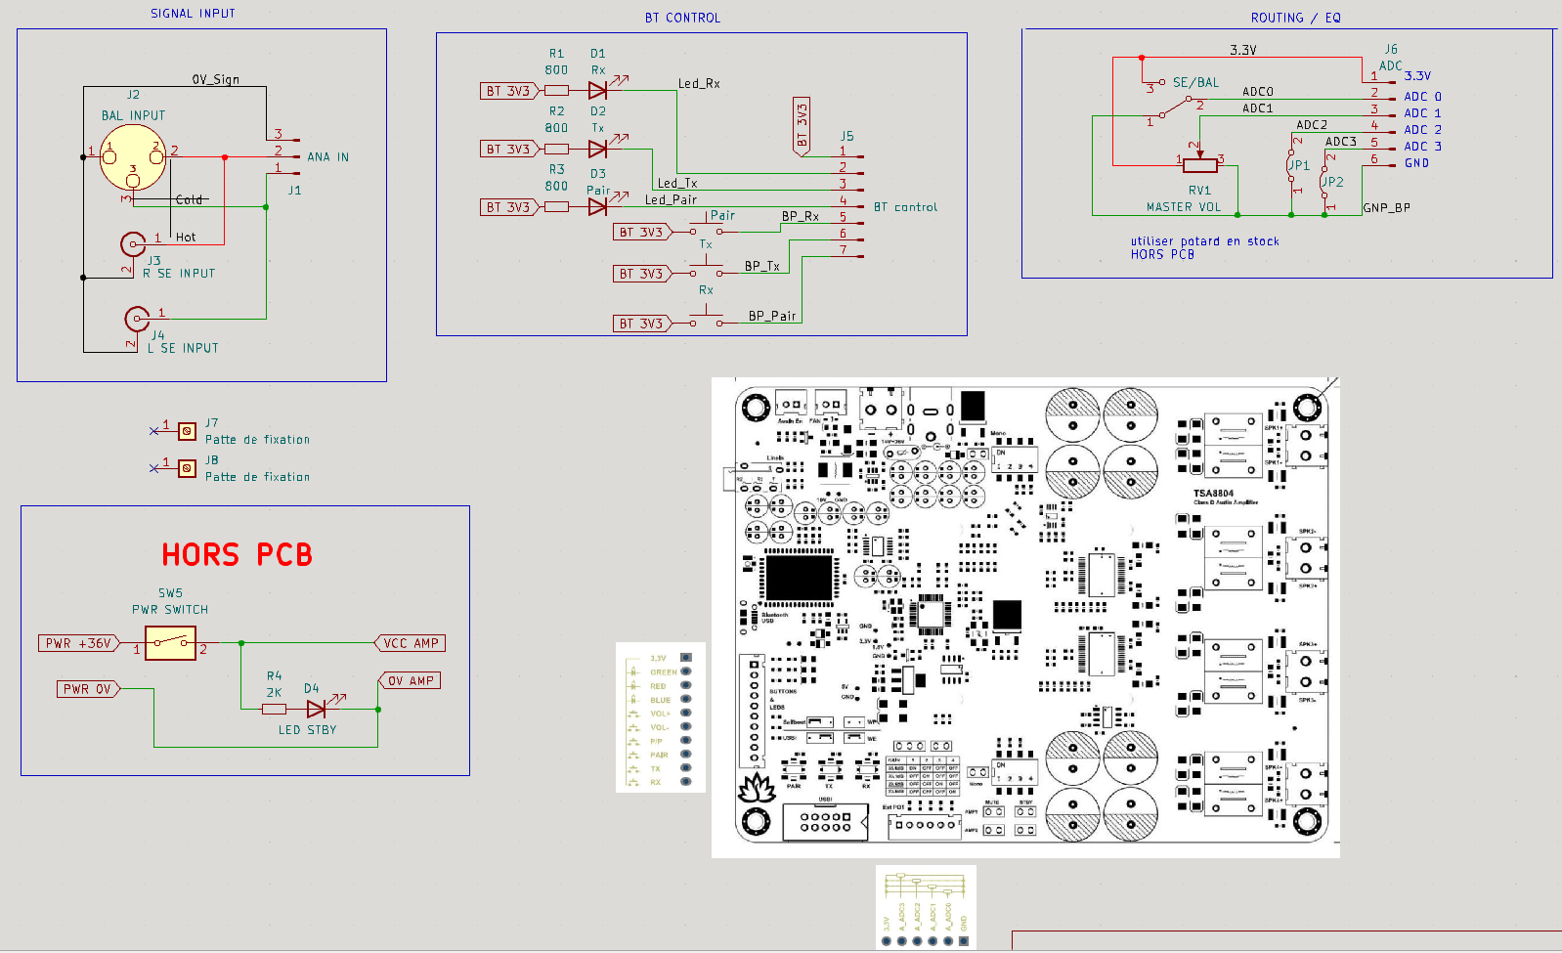This screenshot has height=953, width=1562.
Task: Select the SW5 PWR SWITCH symbol
Action: pos(170,643)
